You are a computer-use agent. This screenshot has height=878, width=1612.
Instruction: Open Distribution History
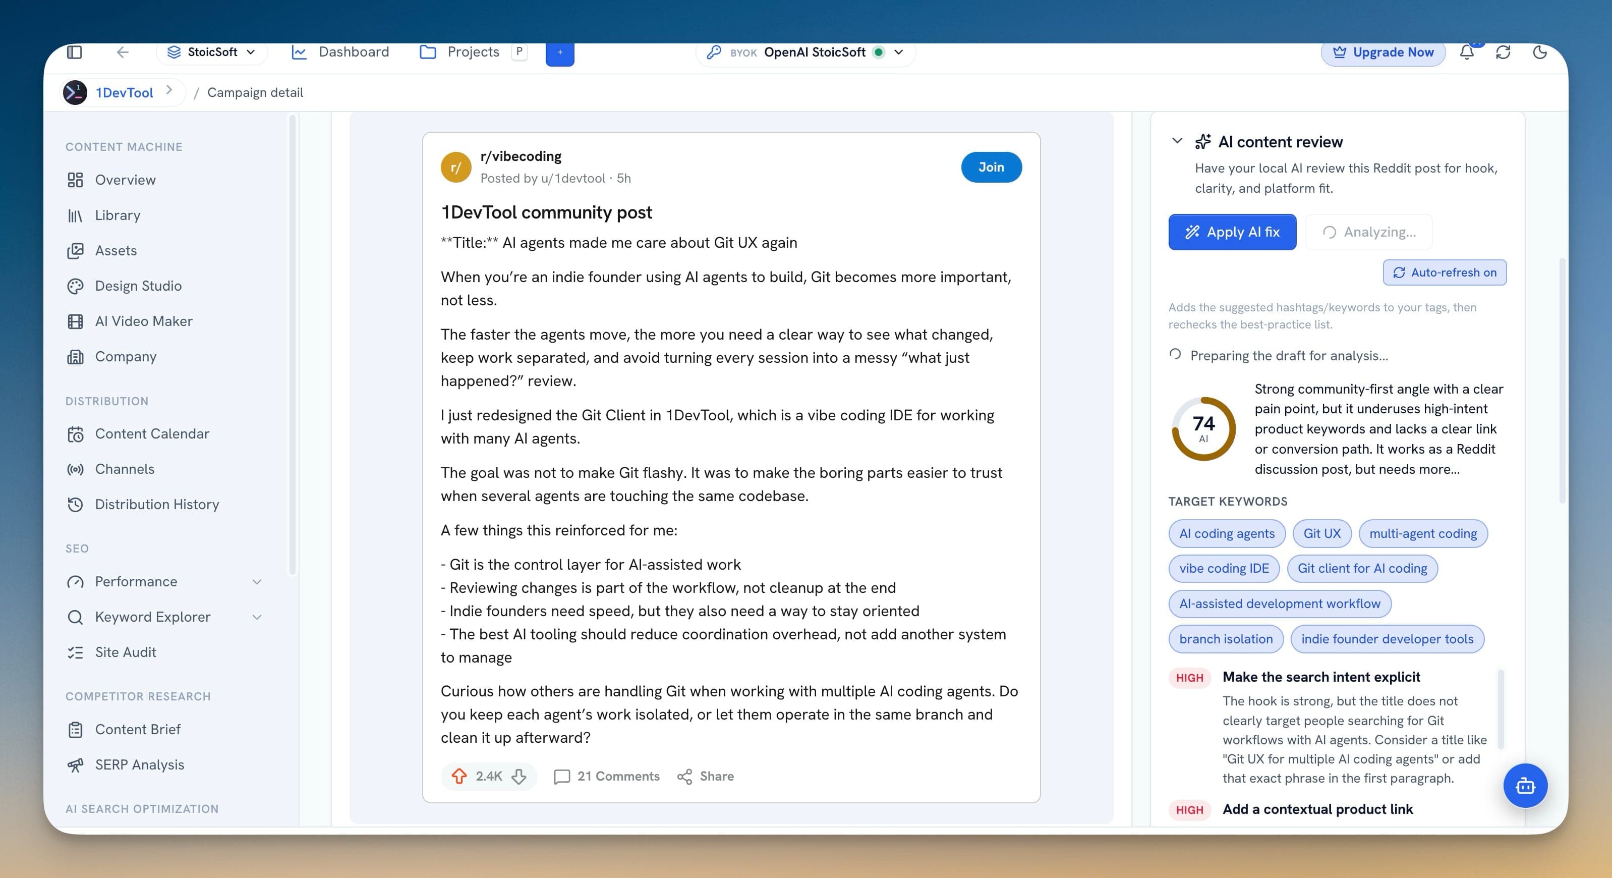(x=156, y=504)
